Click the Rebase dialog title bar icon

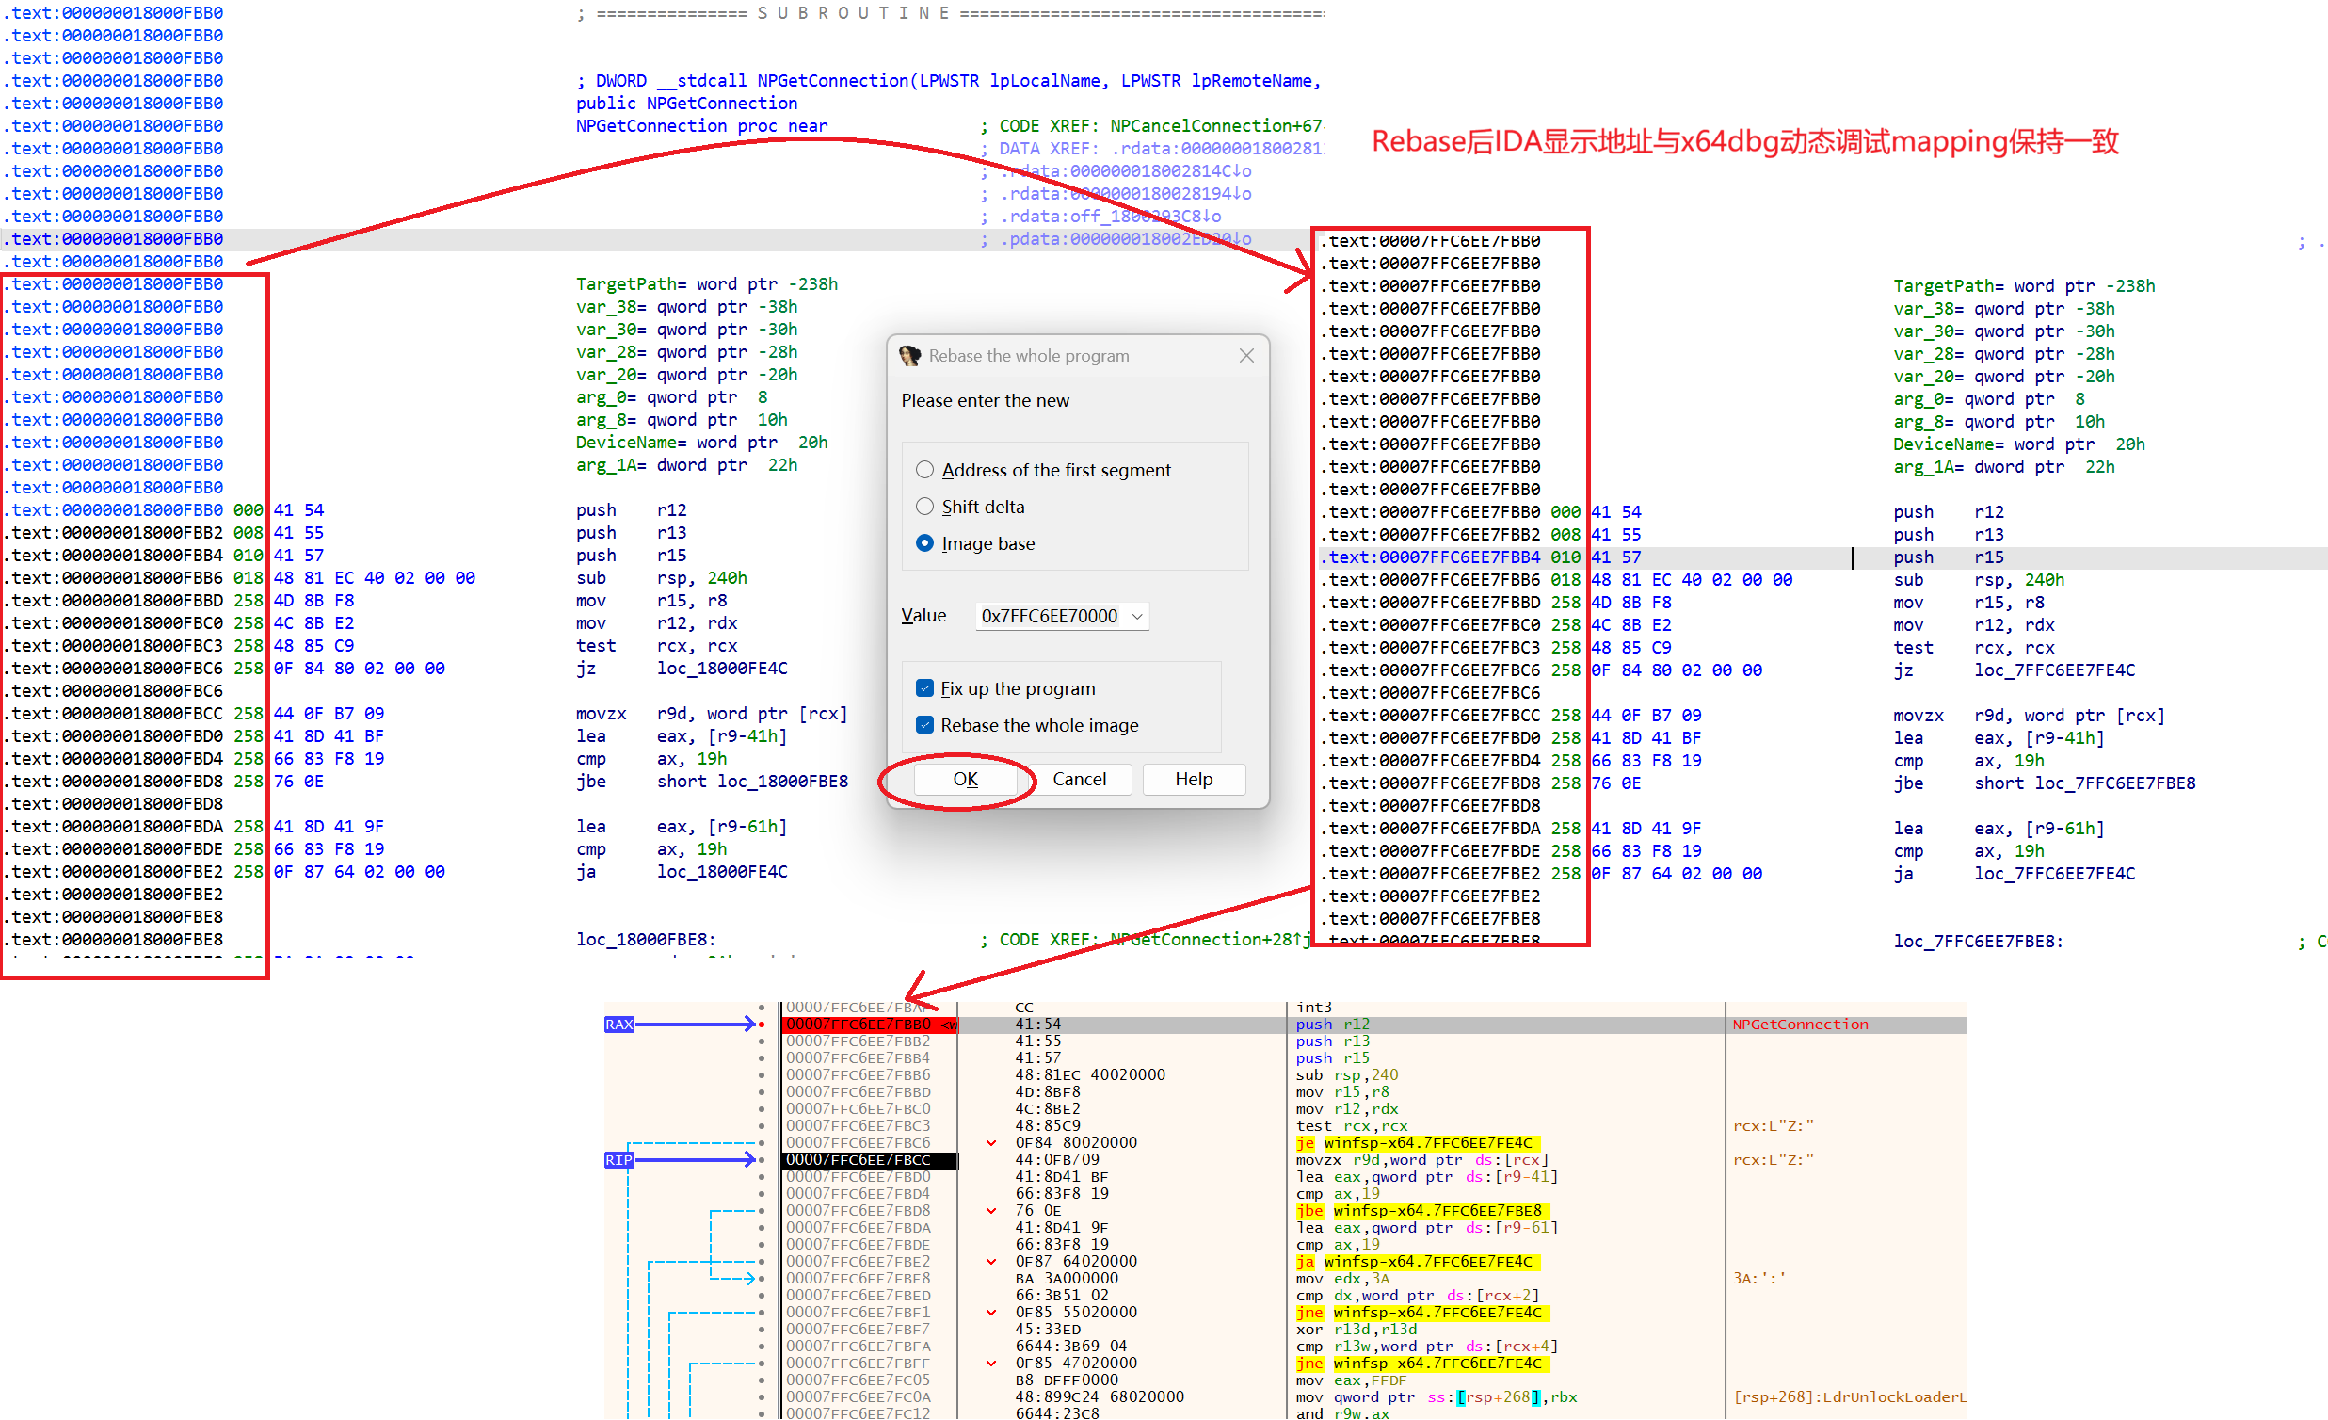(910, 355)
